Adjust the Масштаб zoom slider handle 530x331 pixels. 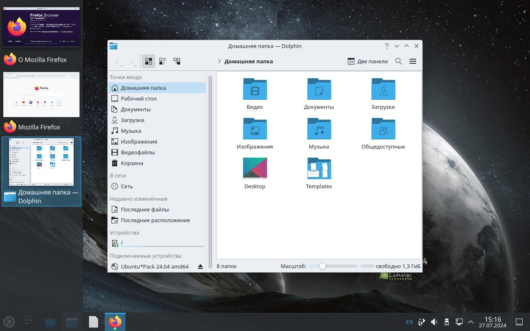point(323,266)
